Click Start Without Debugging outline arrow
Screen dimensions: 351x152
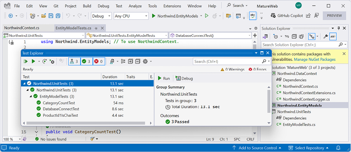point(207,16)
